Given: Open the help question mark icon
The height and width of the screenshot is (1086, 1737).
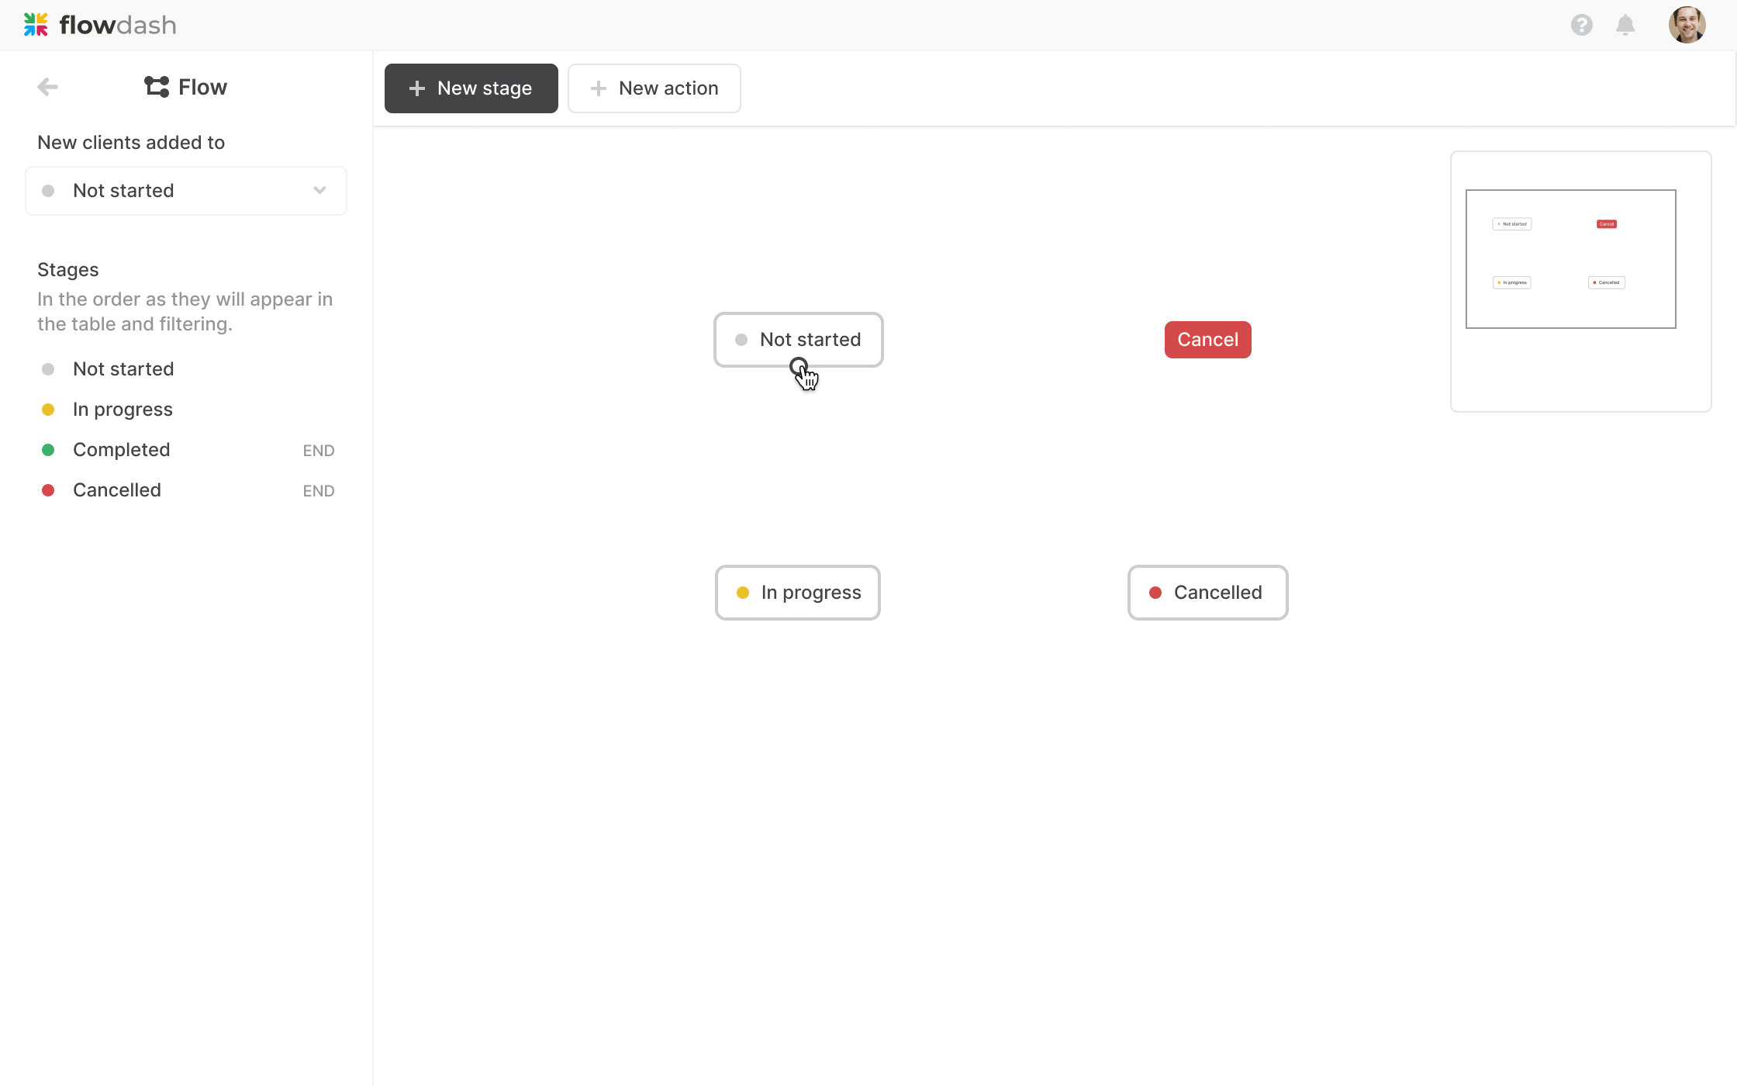Looking at the screenshot, I should coord(1581,26).
